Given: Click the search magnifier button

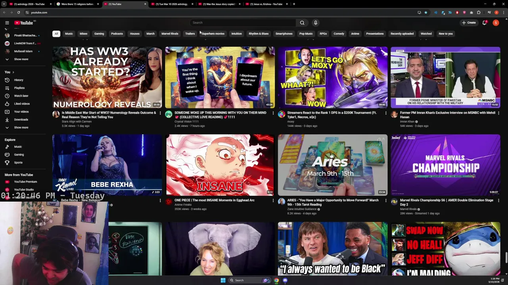Looking at the screenshot, I should coord(302,23).
